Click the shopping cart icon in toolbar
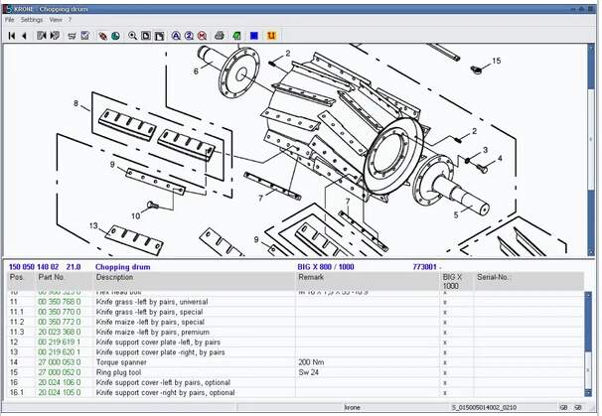 click(72, 36)
